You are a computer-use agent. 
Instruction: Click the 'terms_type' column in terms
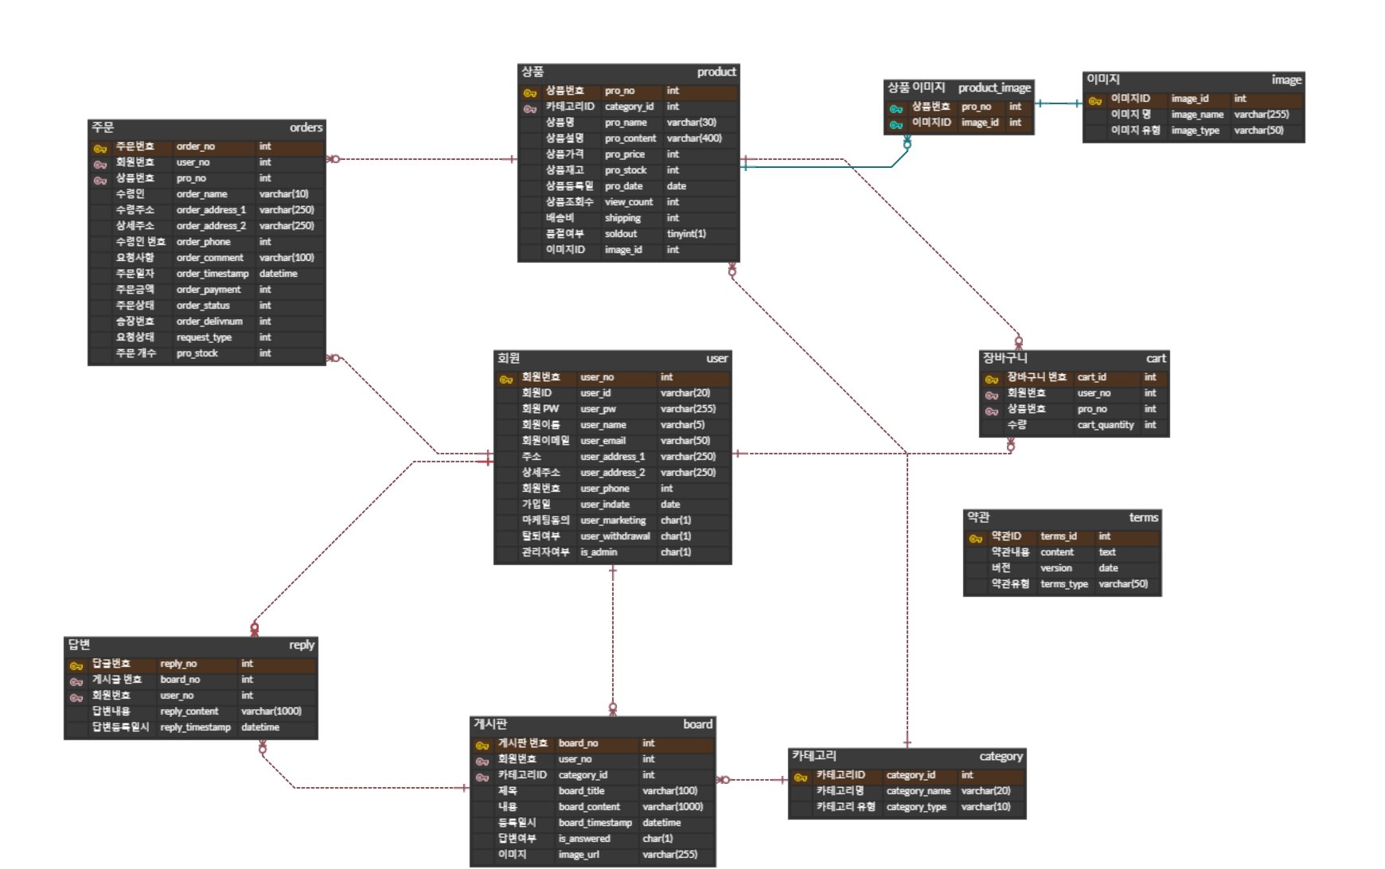1064,584
